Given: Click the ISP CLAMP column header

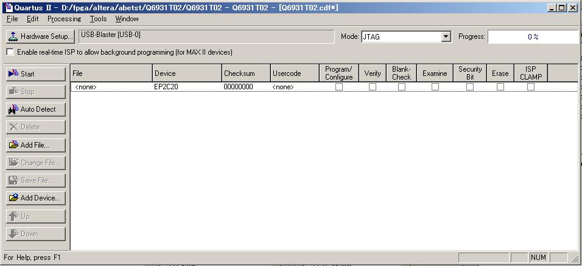Looking at the screenshot, I should pyautogui.click(x=531, y=73).
